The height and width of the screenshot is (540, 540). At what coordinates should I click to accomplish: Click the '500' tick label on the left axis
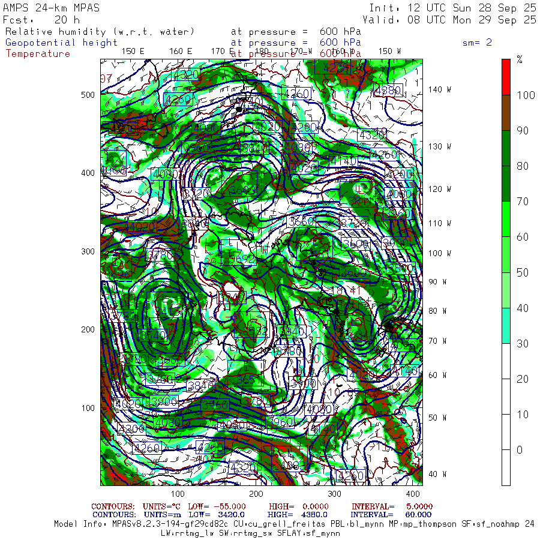88,95
